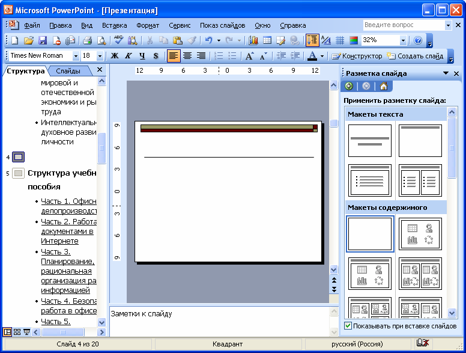This screenshot has width=466, height=353.
Task: Click the Print icon
Action: 87,40
